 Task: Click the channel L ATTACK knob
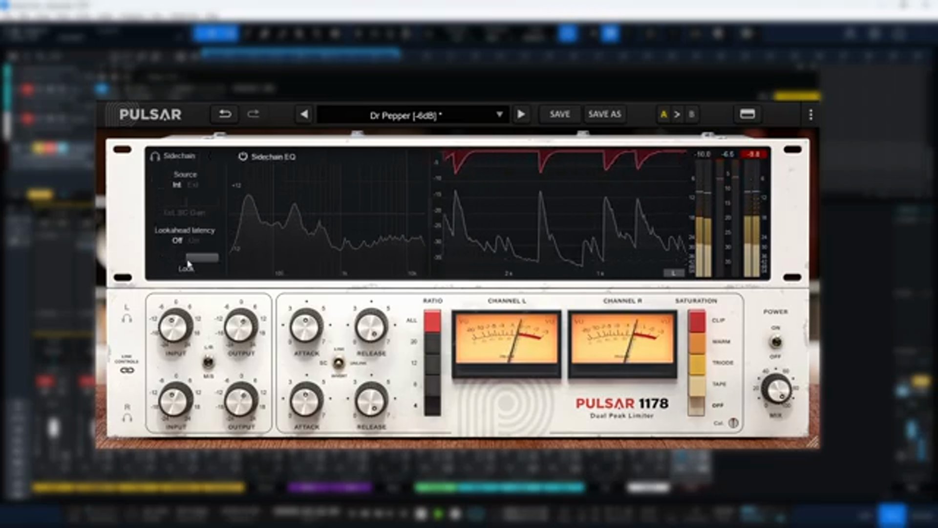click(306, 326)
